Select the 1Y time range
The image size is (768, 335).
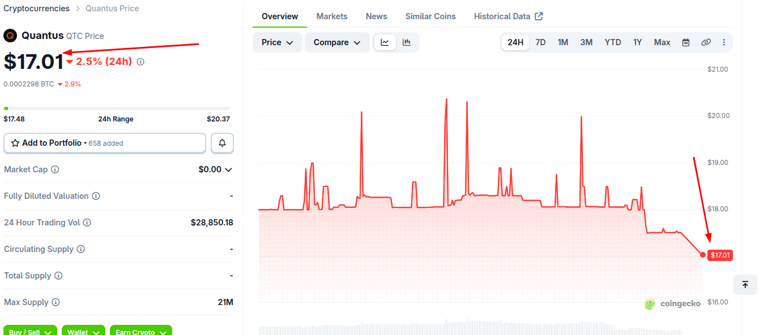click(638, 42)
